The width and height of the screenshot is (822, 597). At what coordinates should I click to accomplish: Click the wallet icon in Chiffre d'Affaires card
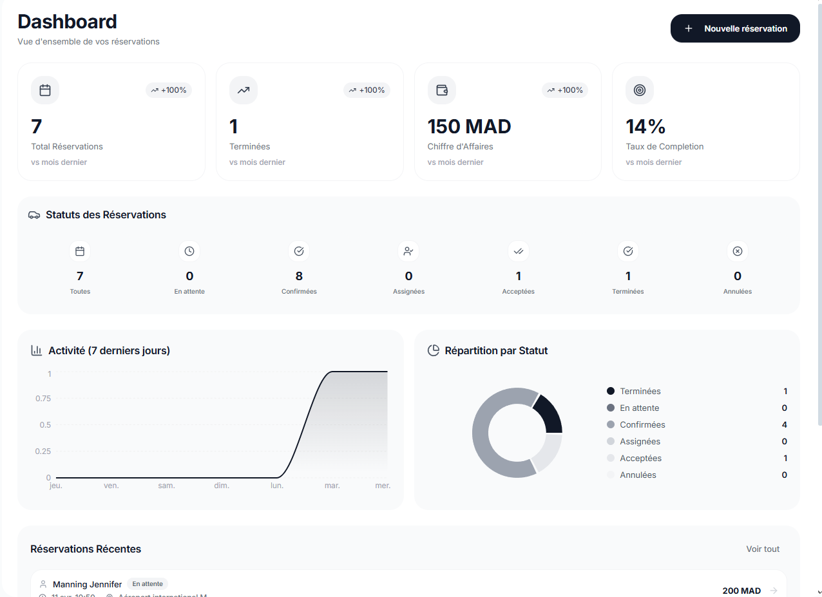tap(442, 90)
